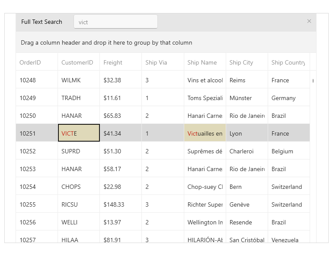Select freight cell $58.17

121,169
